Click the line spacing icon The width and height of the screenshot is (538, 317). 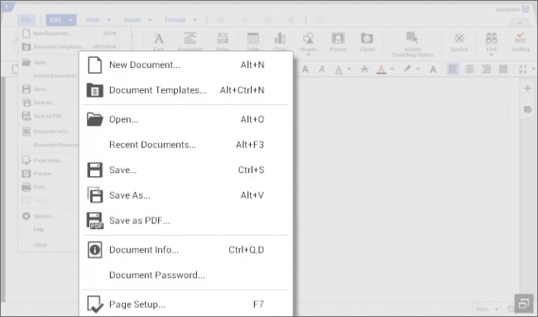point(522,69)
